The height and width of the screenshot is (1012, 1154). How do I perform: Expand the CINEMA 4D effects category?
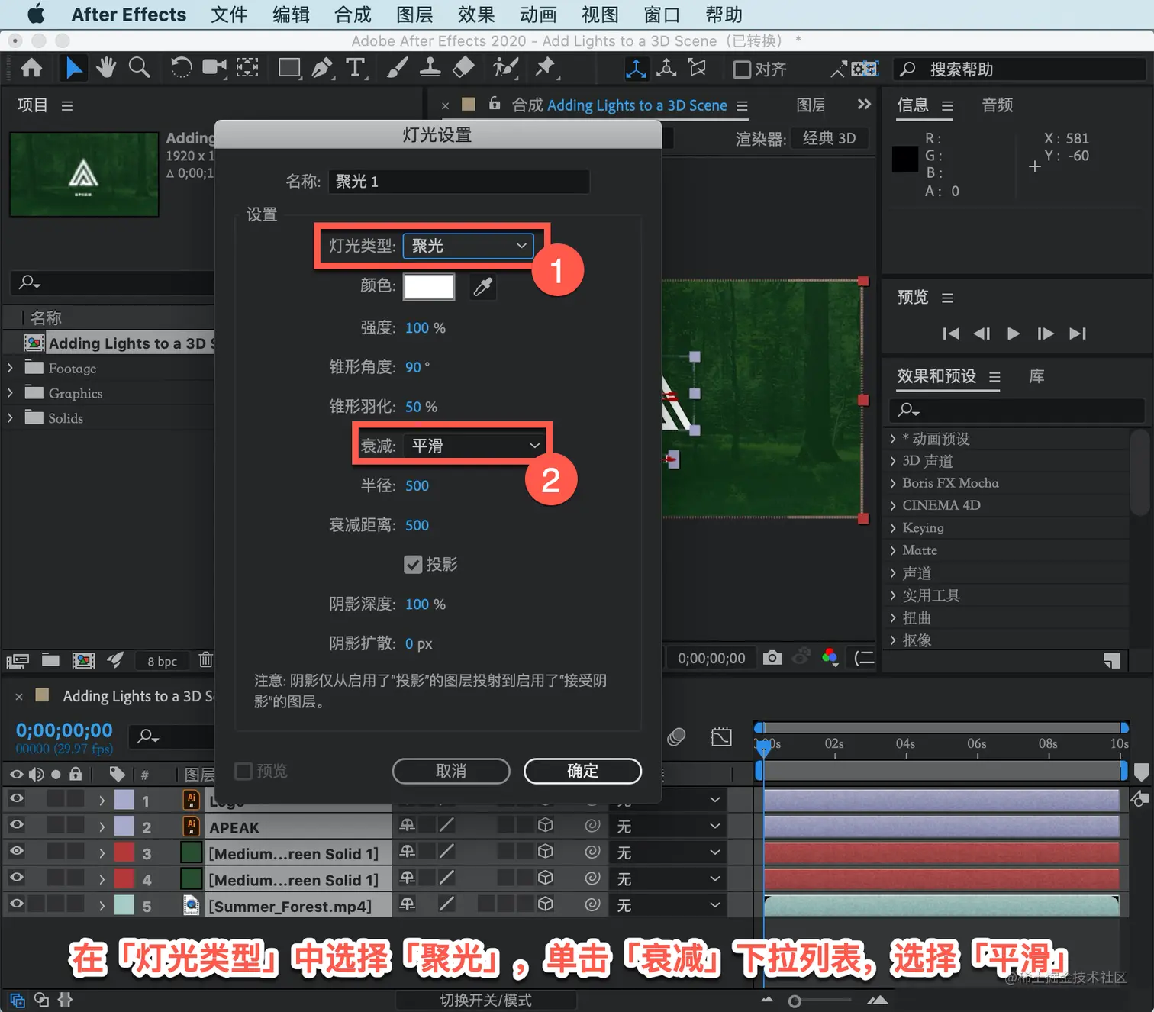pyautogui.click(x=893, y=505)
